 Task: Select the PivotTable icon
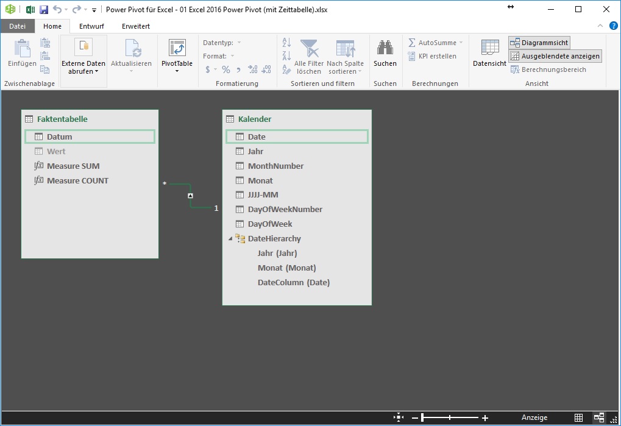177,54
